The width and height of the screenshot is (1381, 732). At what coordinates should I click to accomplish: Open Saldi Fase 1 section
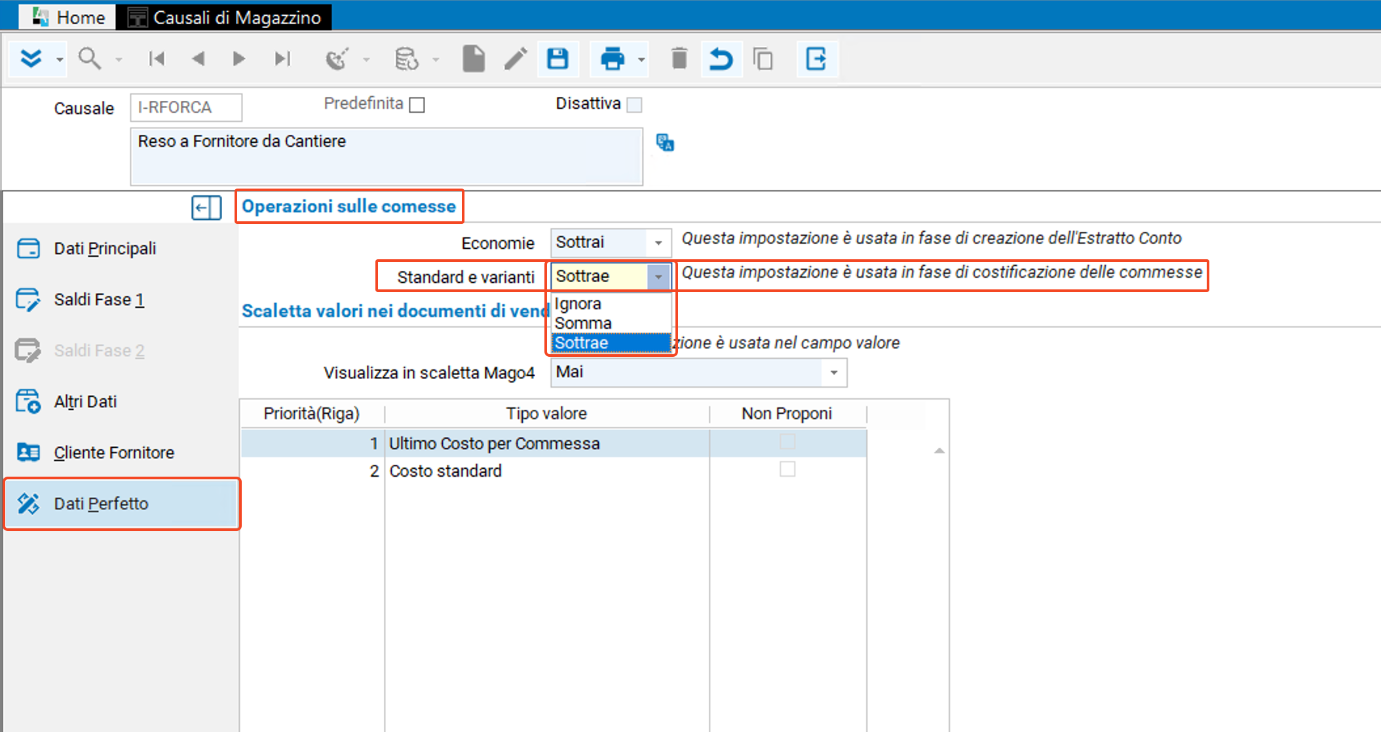click(122, 300)
